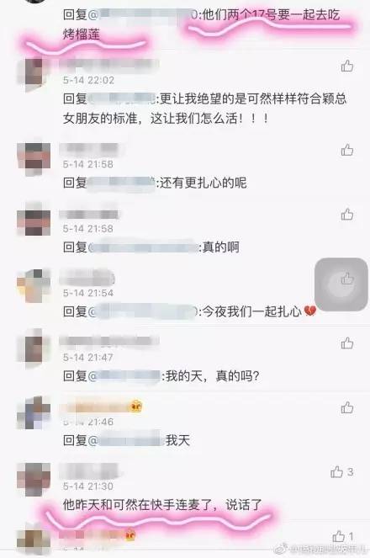This screenshot has height=558, width=370.
Task: Open the mentioned user in 今夜我们一起扎心 reply
Action: coord(143,311)
